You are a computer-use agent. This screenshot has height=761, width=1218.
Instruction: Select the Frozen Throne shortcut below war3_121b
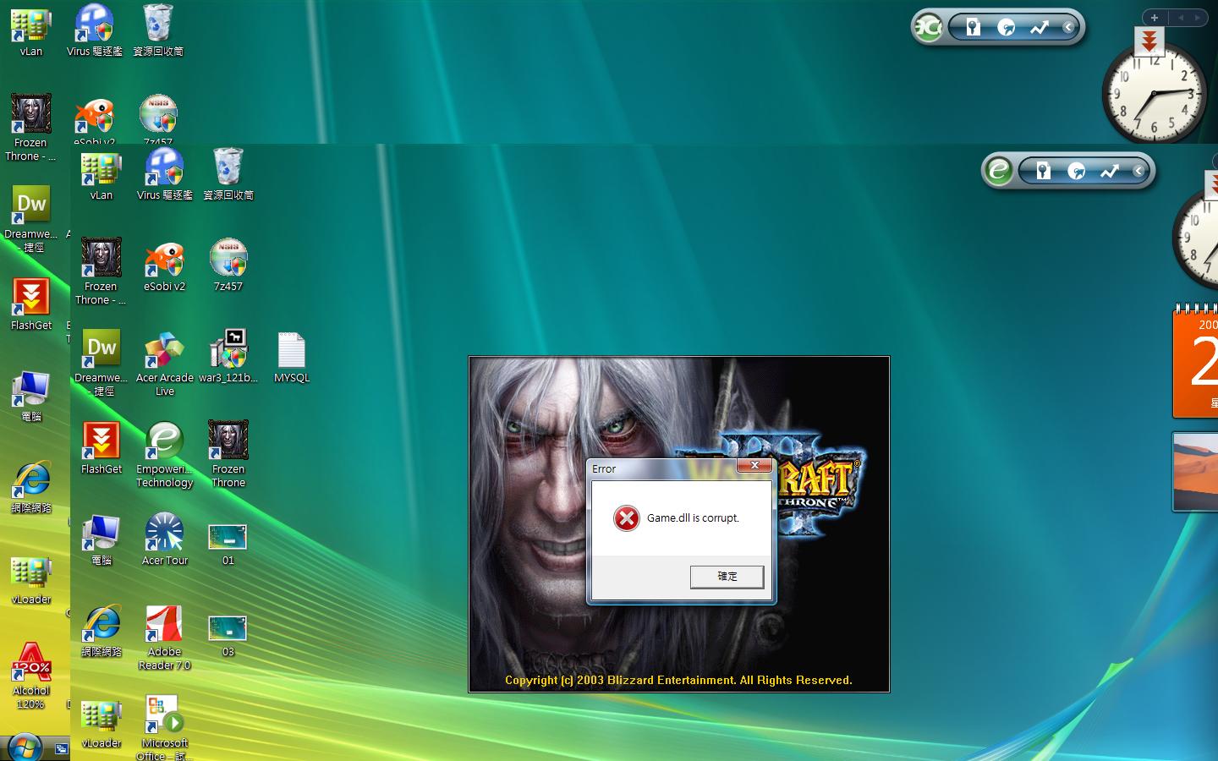[228, 441]
